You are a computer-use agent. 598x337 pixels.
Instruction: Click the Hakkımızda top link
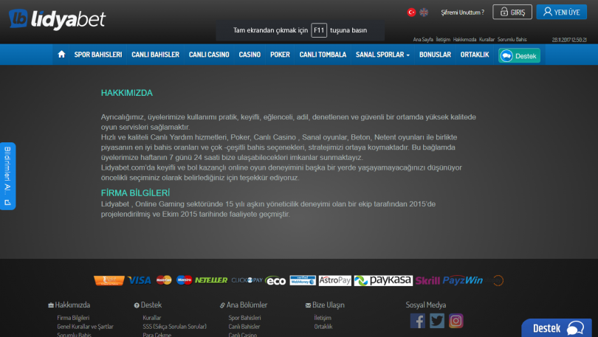(x=464, y=39)
